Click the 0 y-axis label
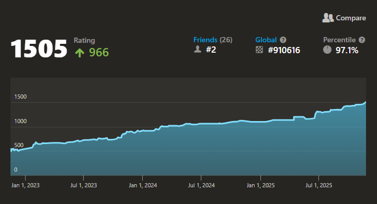This screenshot has height=204, width=377. point(16,170)
